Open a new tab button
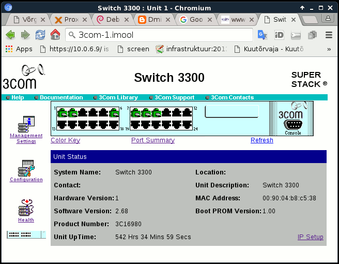 coord(310,20)
